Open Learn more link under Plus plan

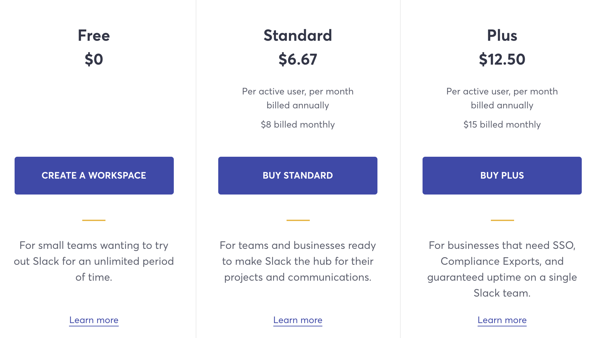click(502, 320)
